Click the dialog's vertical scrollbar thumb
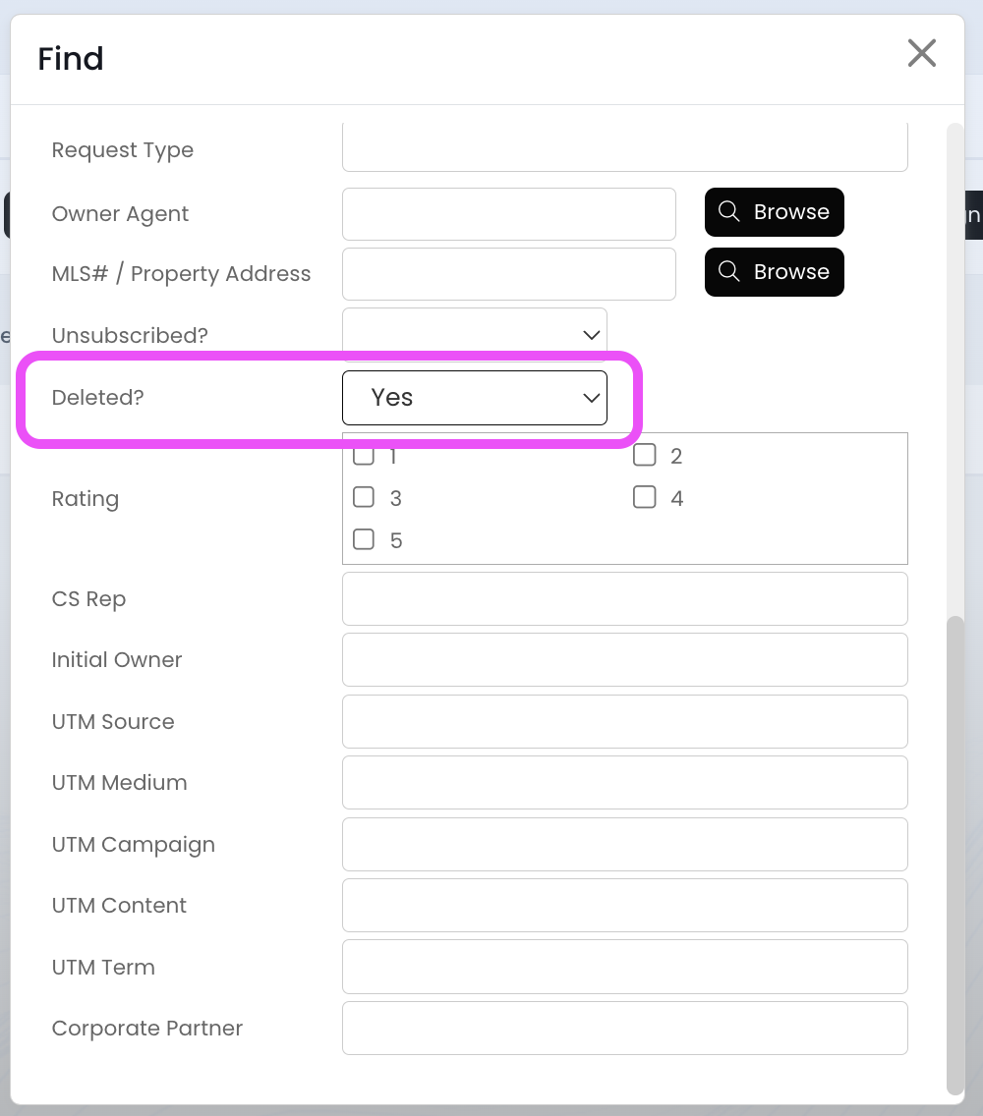Viewport: 983px width, 1116px height. (x=954, y=853)
